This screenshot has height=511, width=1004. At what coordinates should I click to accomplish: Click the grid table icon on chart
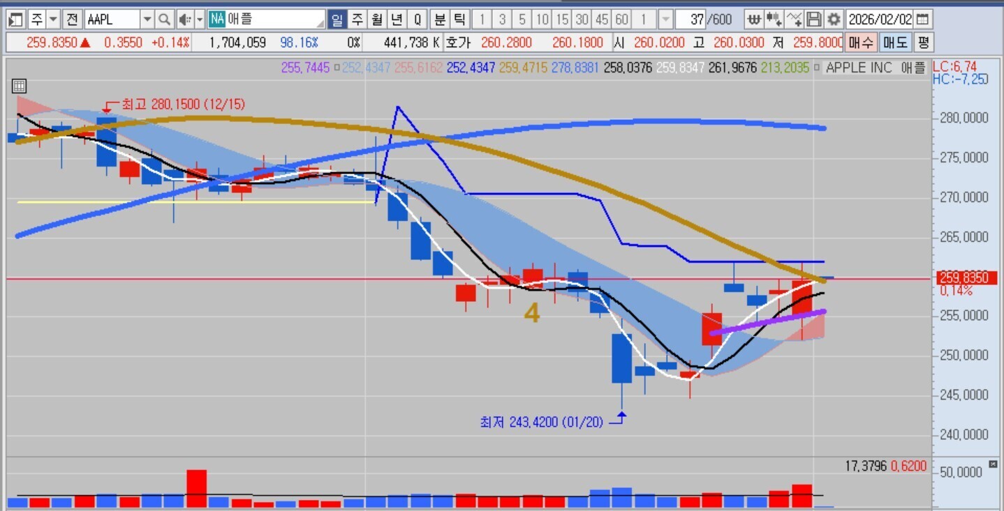pyautogui.click(x=20, y=86)
